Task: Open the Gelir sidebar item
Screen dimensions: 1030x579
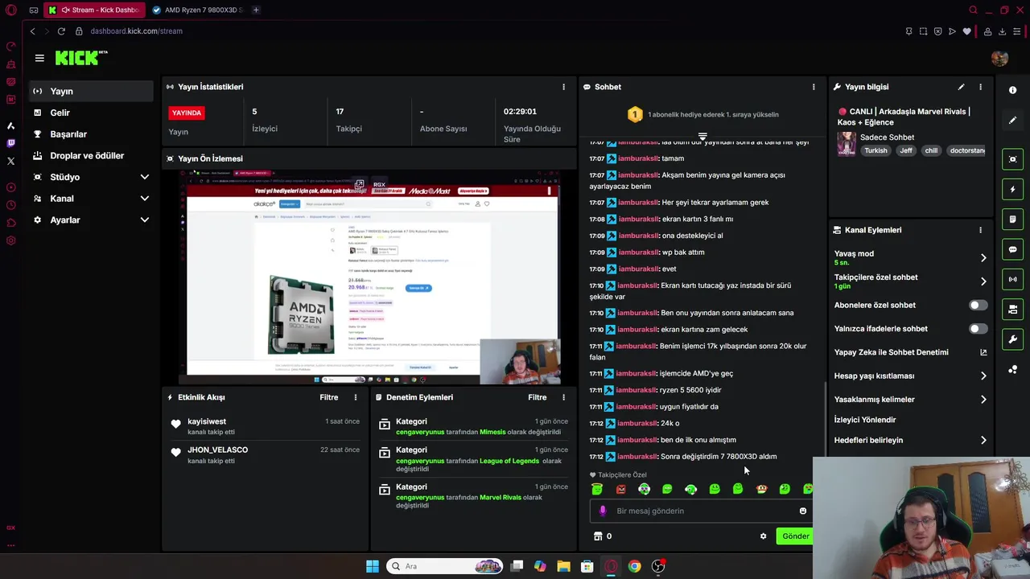Action: pos(91,113)
